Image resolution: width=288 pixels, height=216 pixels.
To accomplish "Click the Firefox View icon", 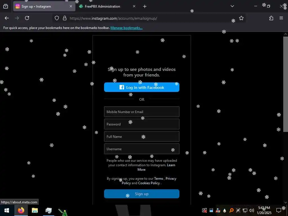I will (6, 6).
